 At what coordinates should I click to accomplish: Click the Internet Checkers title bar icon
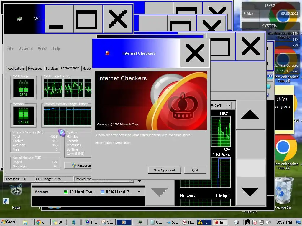coord(107,53)
